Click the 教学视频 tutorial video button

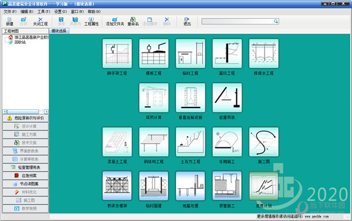click(x=25, y=209)
